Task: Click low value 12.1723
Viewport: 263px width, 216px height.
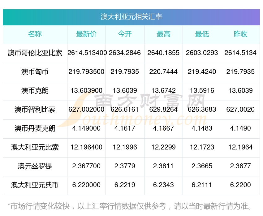Action: [202, 147]
